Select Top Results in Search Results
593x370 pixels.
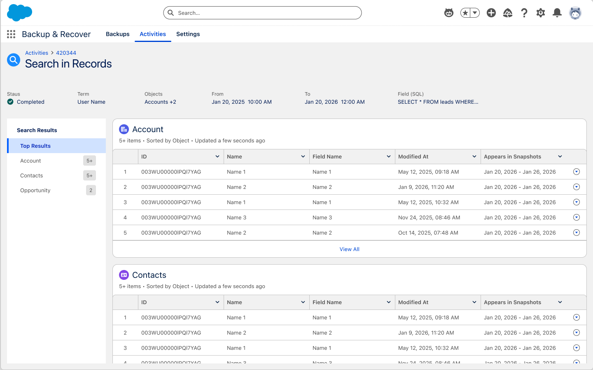56,146
